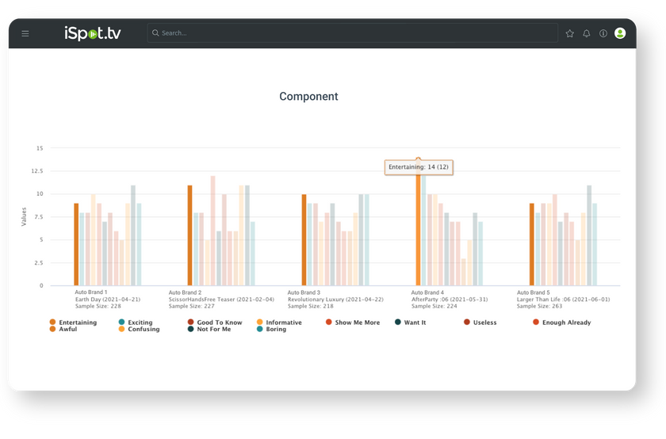Click the info circle icon
The image size is (666, 439).
(603, 33)
